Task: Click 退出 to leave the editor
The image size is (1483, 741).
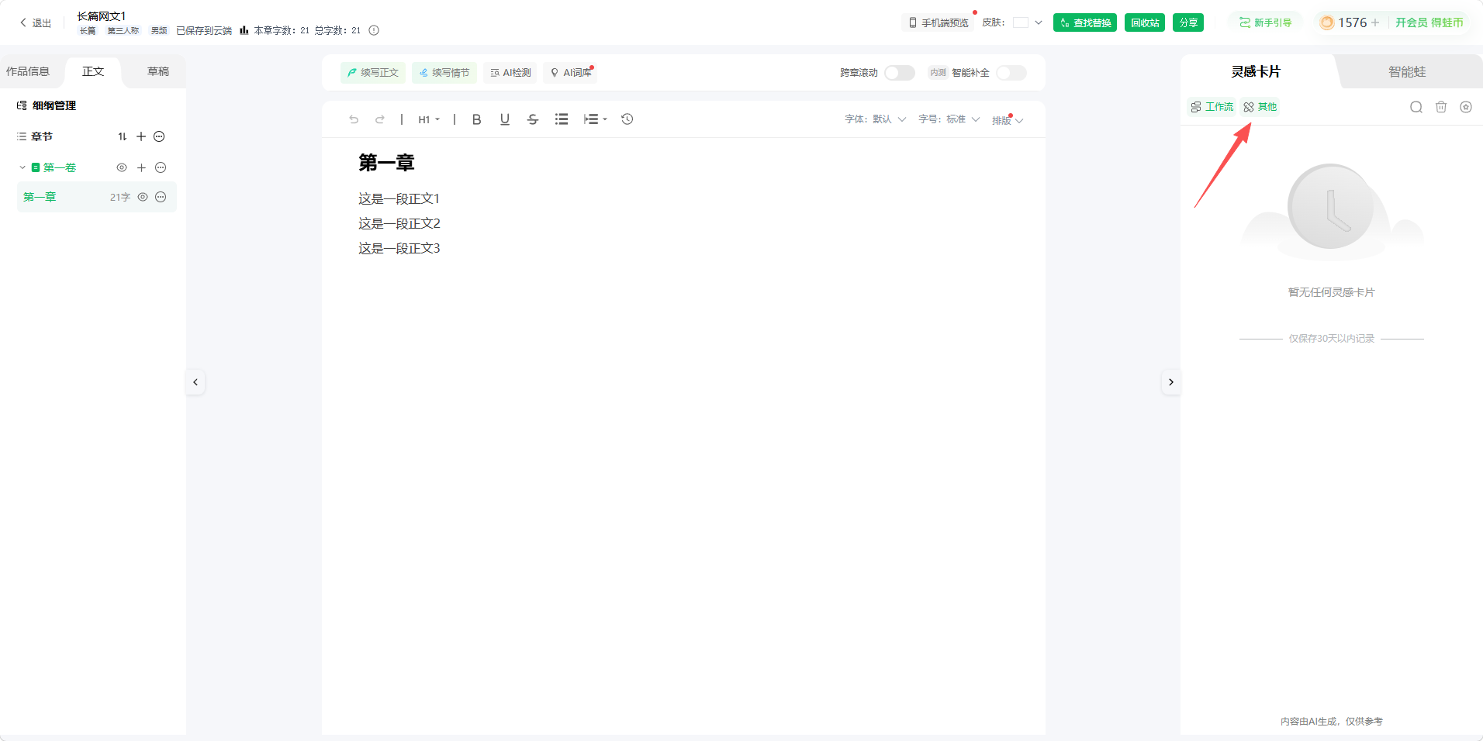Action: coord(36,22)
